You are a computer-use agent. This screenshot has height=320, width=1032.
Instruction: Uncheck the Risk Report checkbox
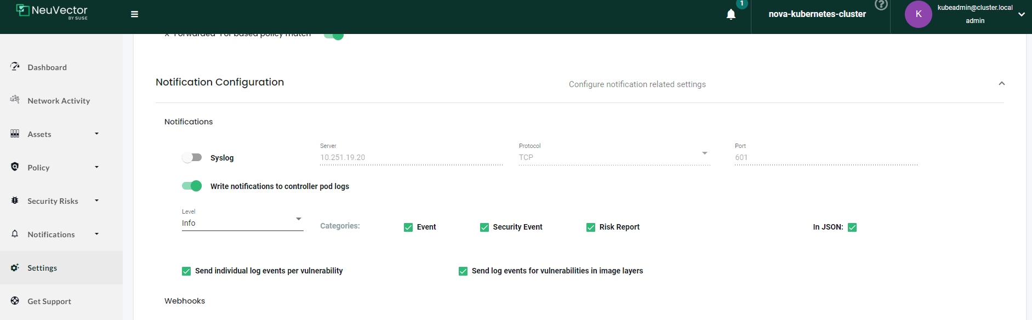(x=591, y=227)
